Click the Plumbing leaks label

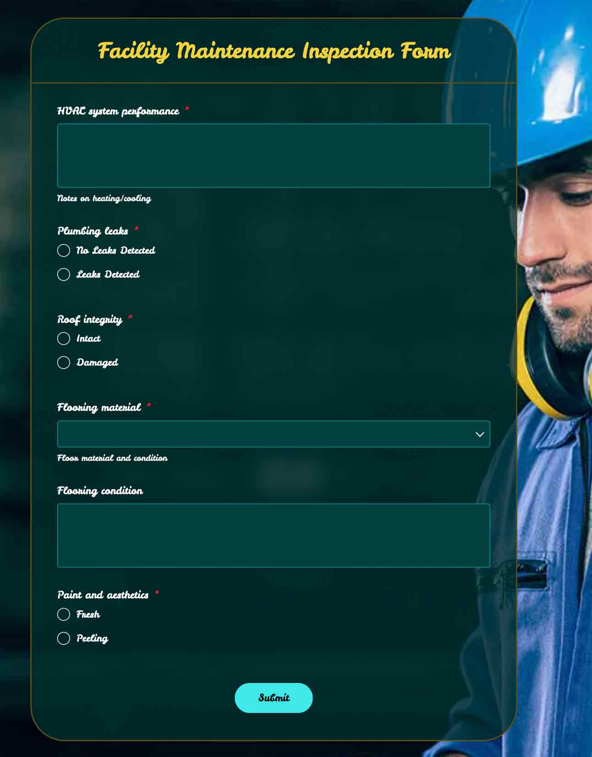[x=93, y=231]
